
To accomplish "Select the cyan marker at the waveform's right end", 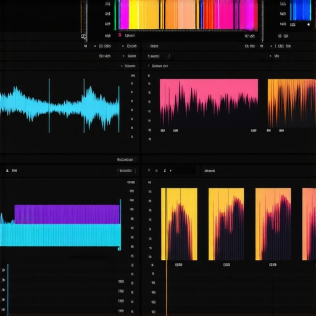I will (119, 109).
